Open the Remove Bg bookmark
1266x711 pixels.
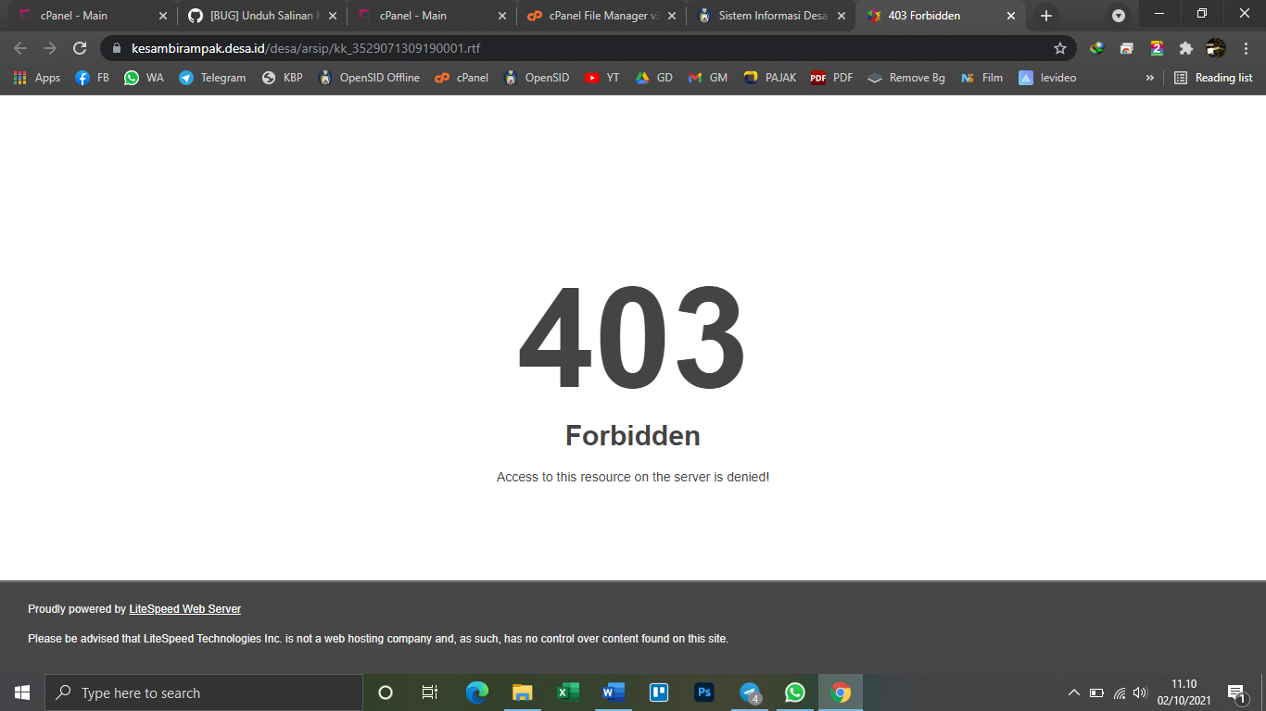pyautogui.click(x=906, y=78)
